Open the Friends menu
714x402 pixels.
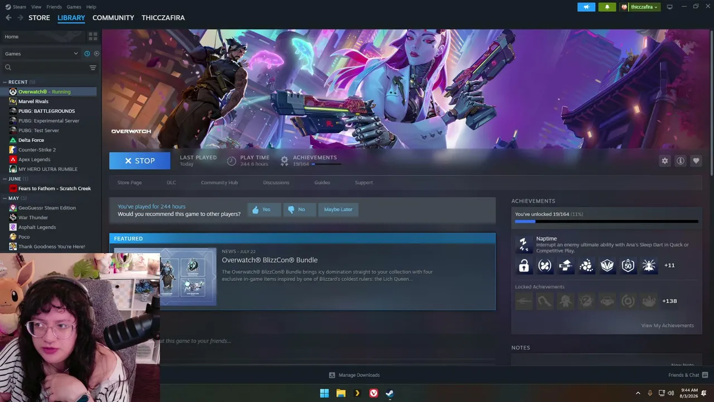pyautogui.click(x=54, y=7)
